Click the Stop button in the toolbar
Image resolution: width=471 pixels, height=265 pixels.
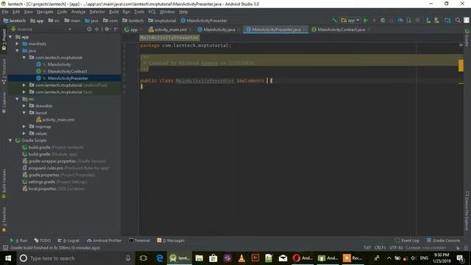(x=417, y=21)
